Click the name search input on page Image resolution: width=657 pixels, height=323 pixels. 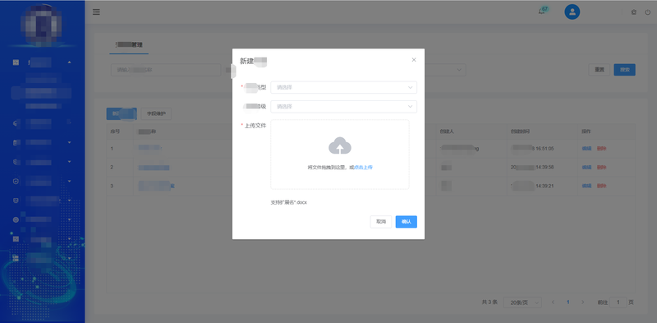[x=166, y=70]
